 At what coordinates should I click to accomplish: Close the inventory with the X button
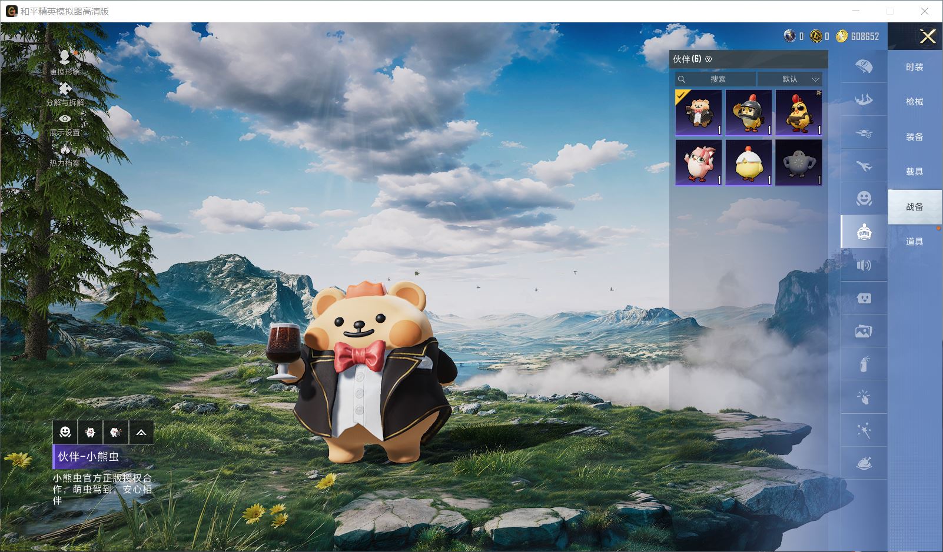pyautogui.click(x=927, y=37)
